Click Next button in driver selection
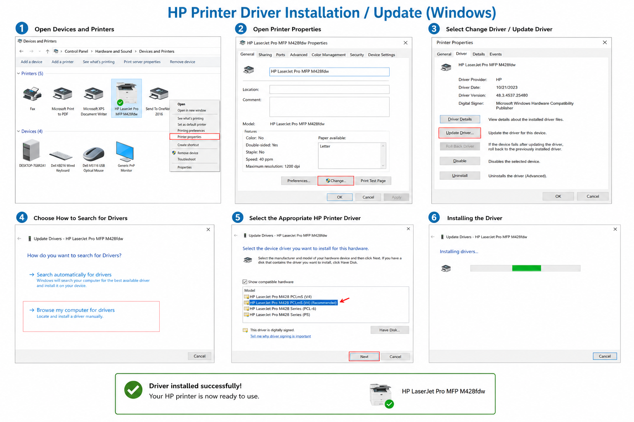634x422 pixels. [x=364, y=356]
